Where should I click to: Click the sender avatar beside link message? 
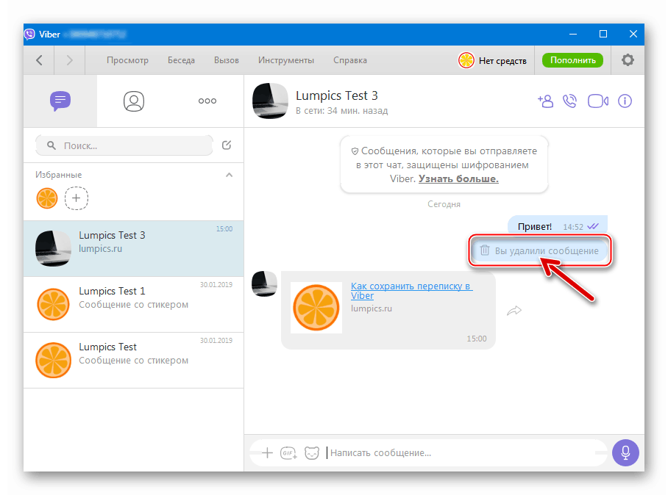264,284
